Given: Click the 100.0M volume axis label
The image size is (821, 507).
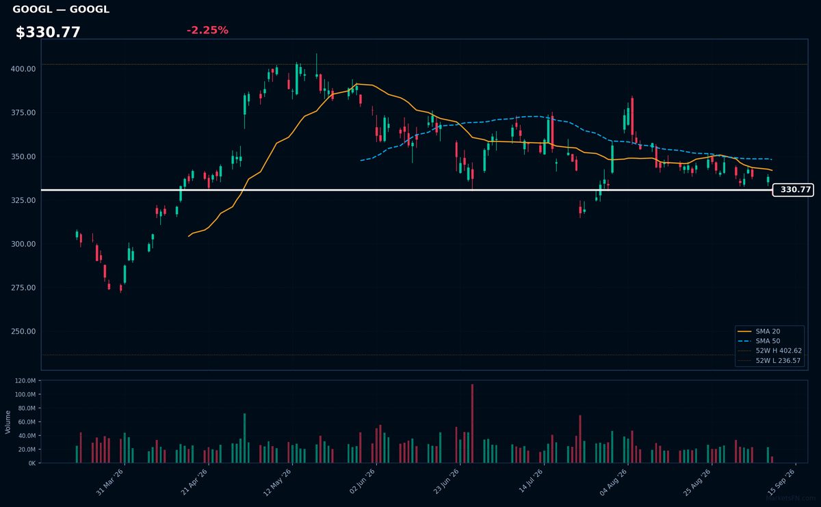Looking at the screenshot, I should [x=26, y=395].
